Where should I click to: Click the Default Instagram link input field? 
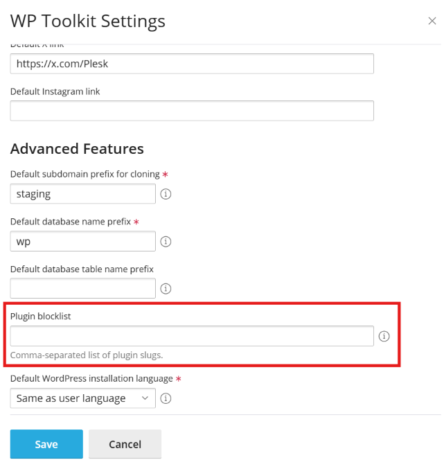coord(192,111)
